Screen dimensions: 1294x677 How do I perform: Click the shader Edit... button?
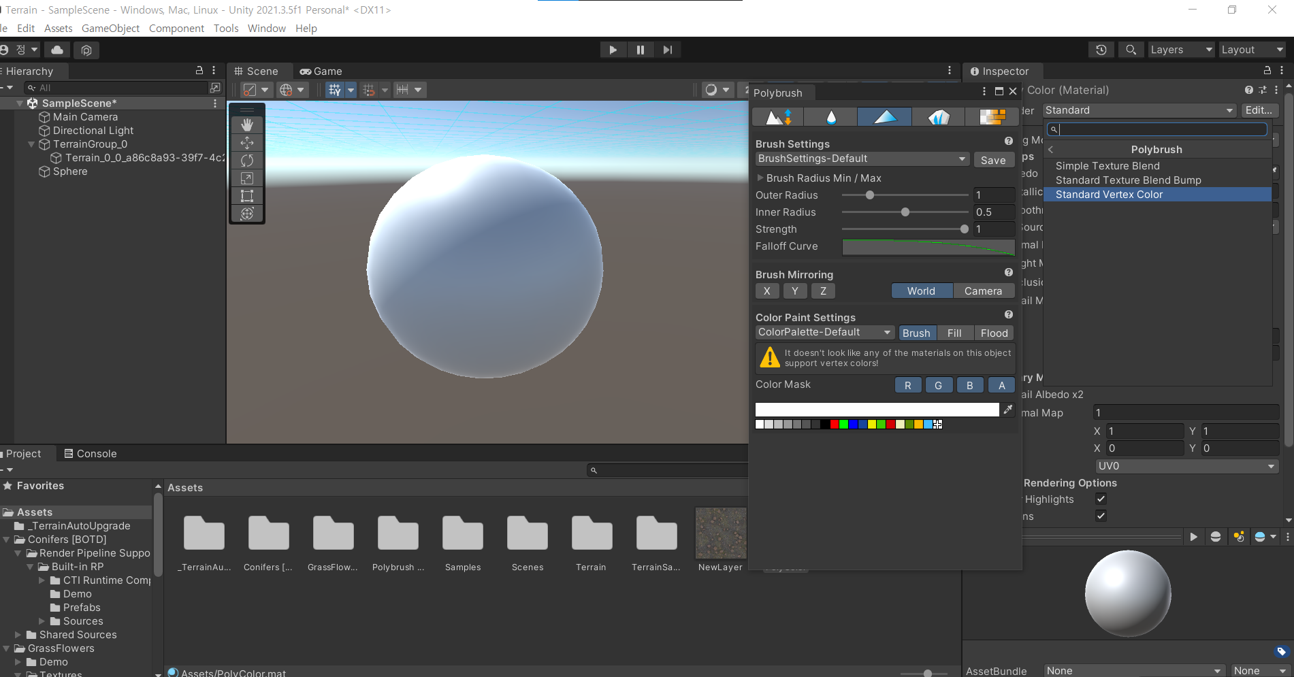point(1259,110)
